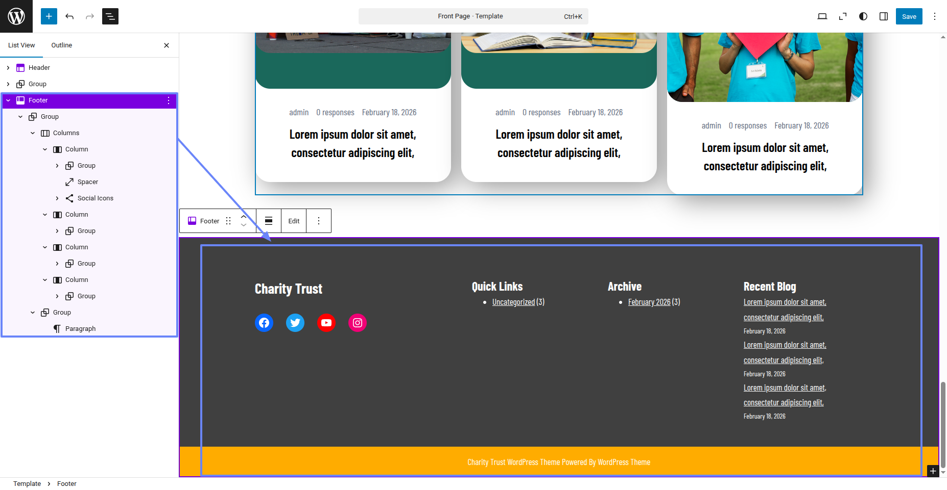
Task: Collapse the Columns block in list view
Action: (33, 133)
